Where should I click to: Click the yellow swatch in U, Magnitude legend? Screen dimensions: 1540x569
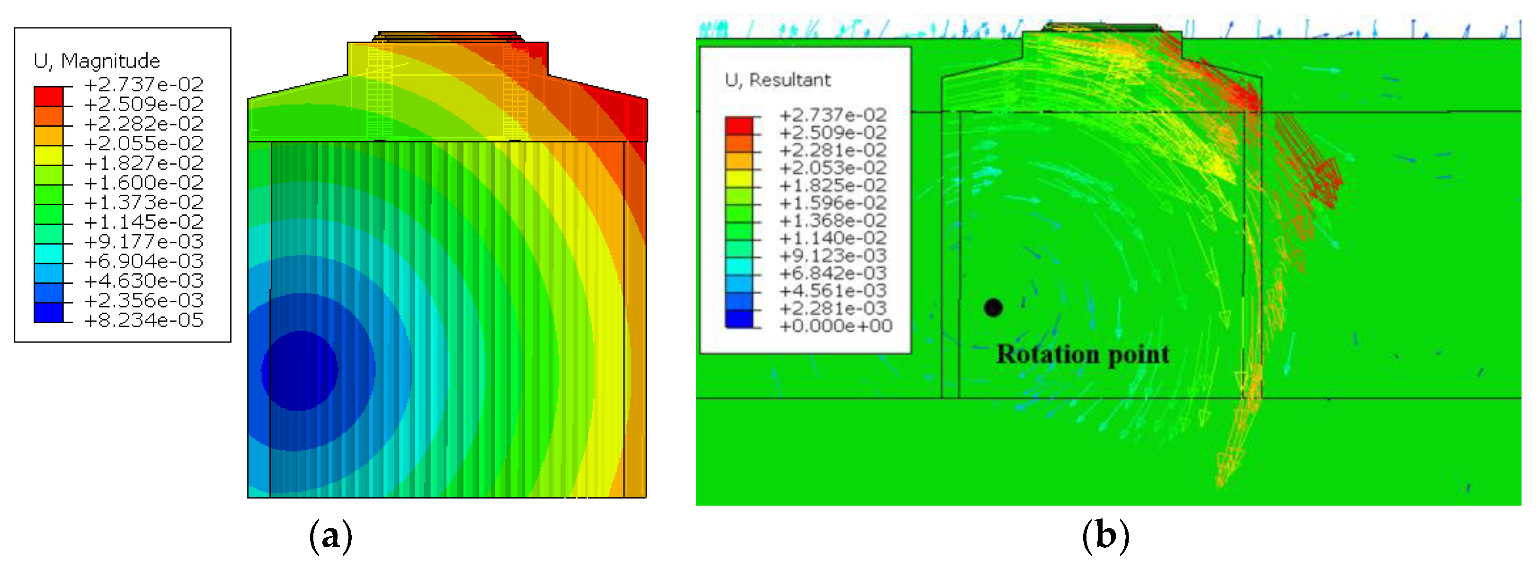pyautogui.click(x=48, y=155)
